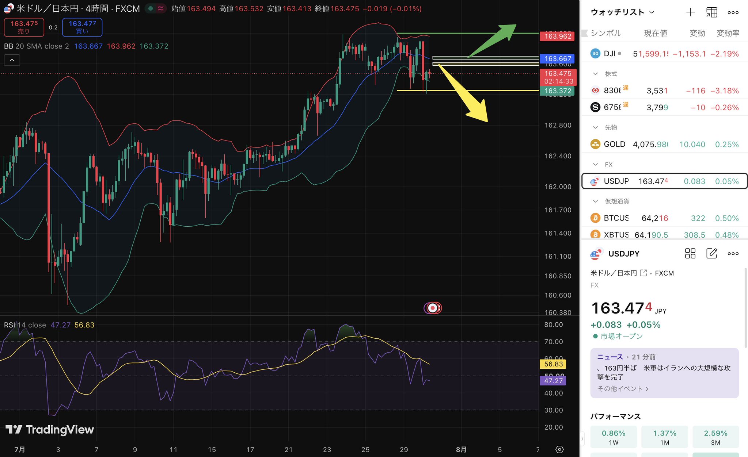Screen dimensions: 748x457
Task: Sort watchlist by シンボル column header
Action: pos(605,33)
